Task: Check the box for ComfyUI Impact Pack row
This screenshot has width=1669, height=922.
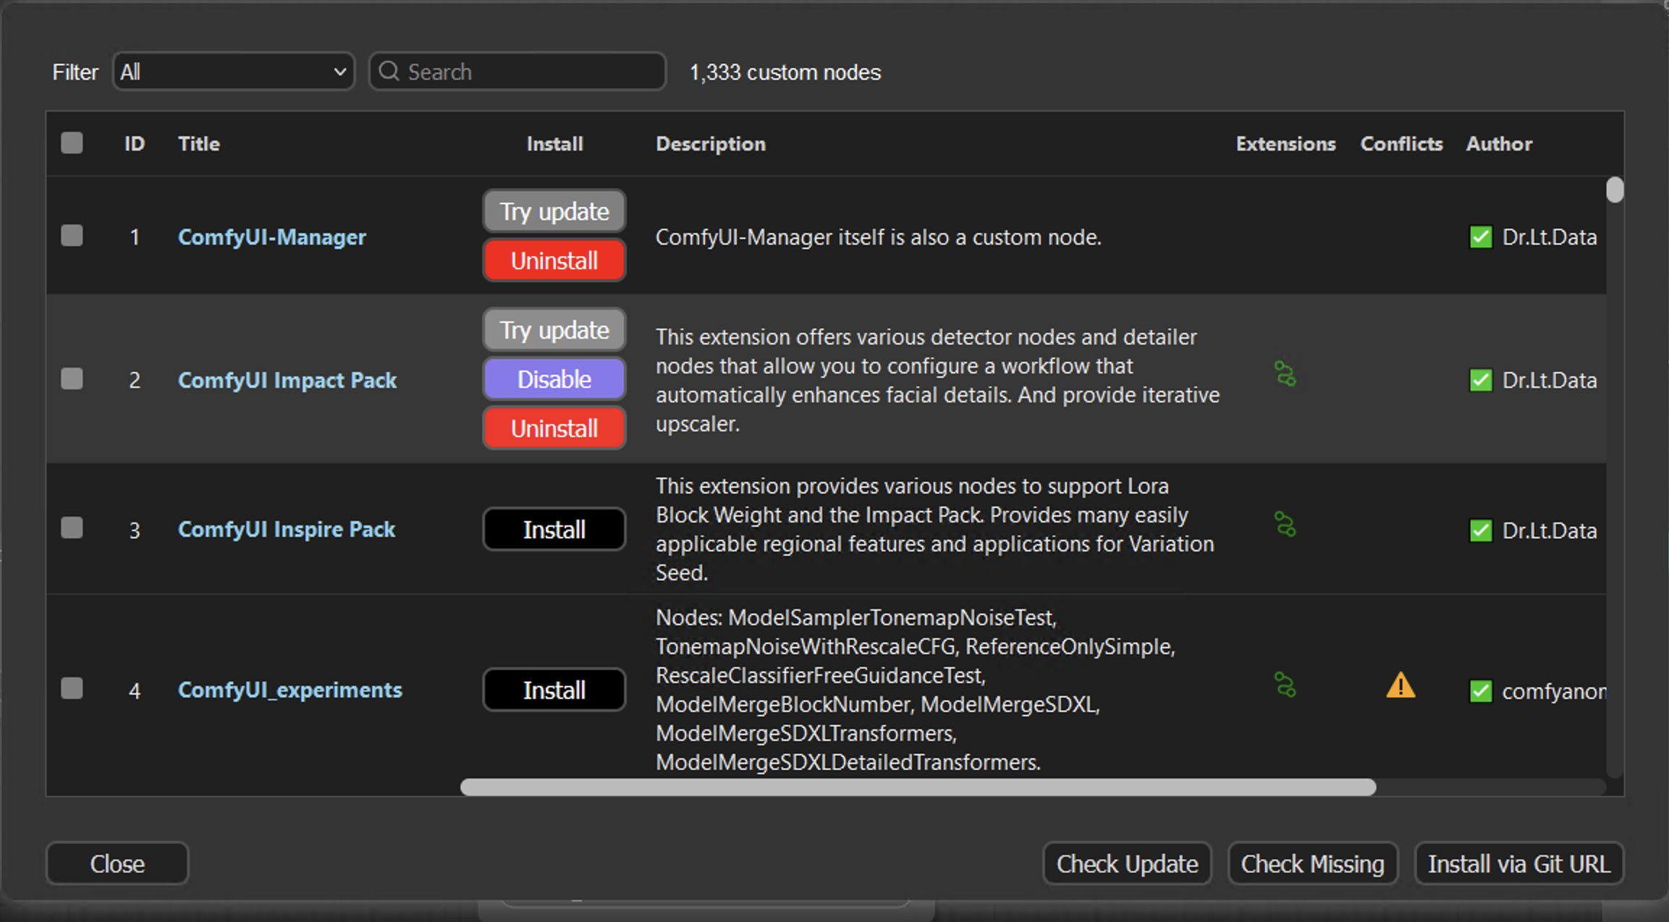Action: (x=72, y=378)
